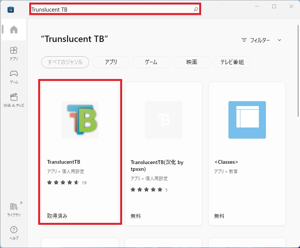
Task: Click the TranslucentTB 汉化 app icon
Action: pos(164,120)
